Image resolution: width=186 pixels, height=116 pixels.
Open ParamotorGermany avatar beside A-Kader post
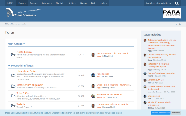(145, 87)
